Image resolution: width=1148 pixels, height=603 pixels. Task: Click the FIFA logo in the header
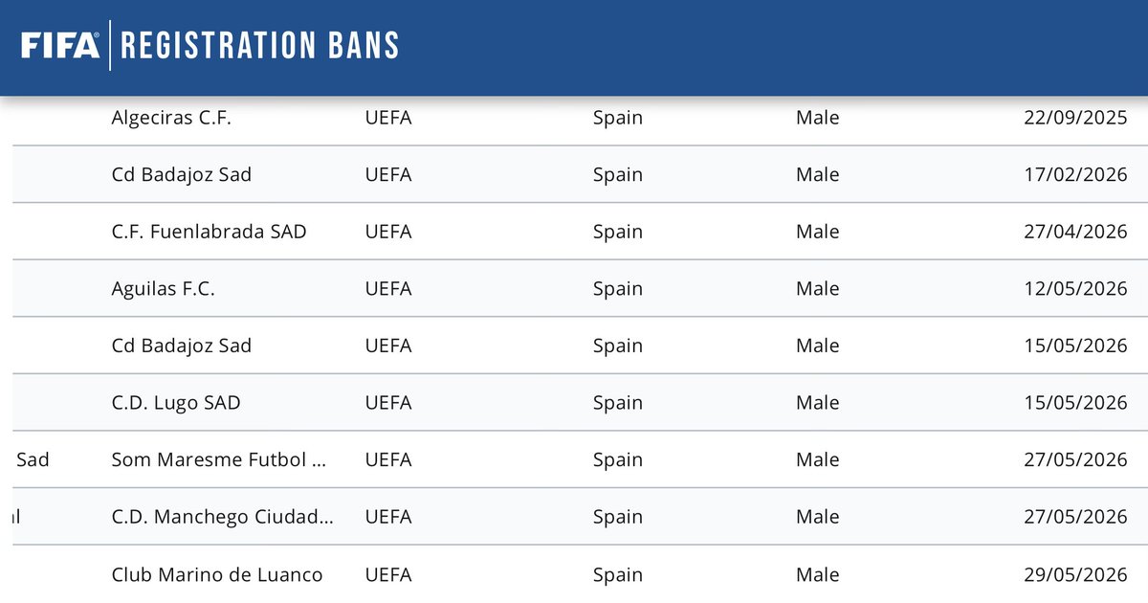coord(60,45)
